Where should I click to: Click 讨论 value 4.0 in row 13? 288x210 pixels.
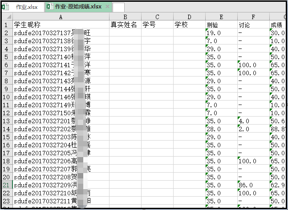pyautogui.click(x=253, y=121)
